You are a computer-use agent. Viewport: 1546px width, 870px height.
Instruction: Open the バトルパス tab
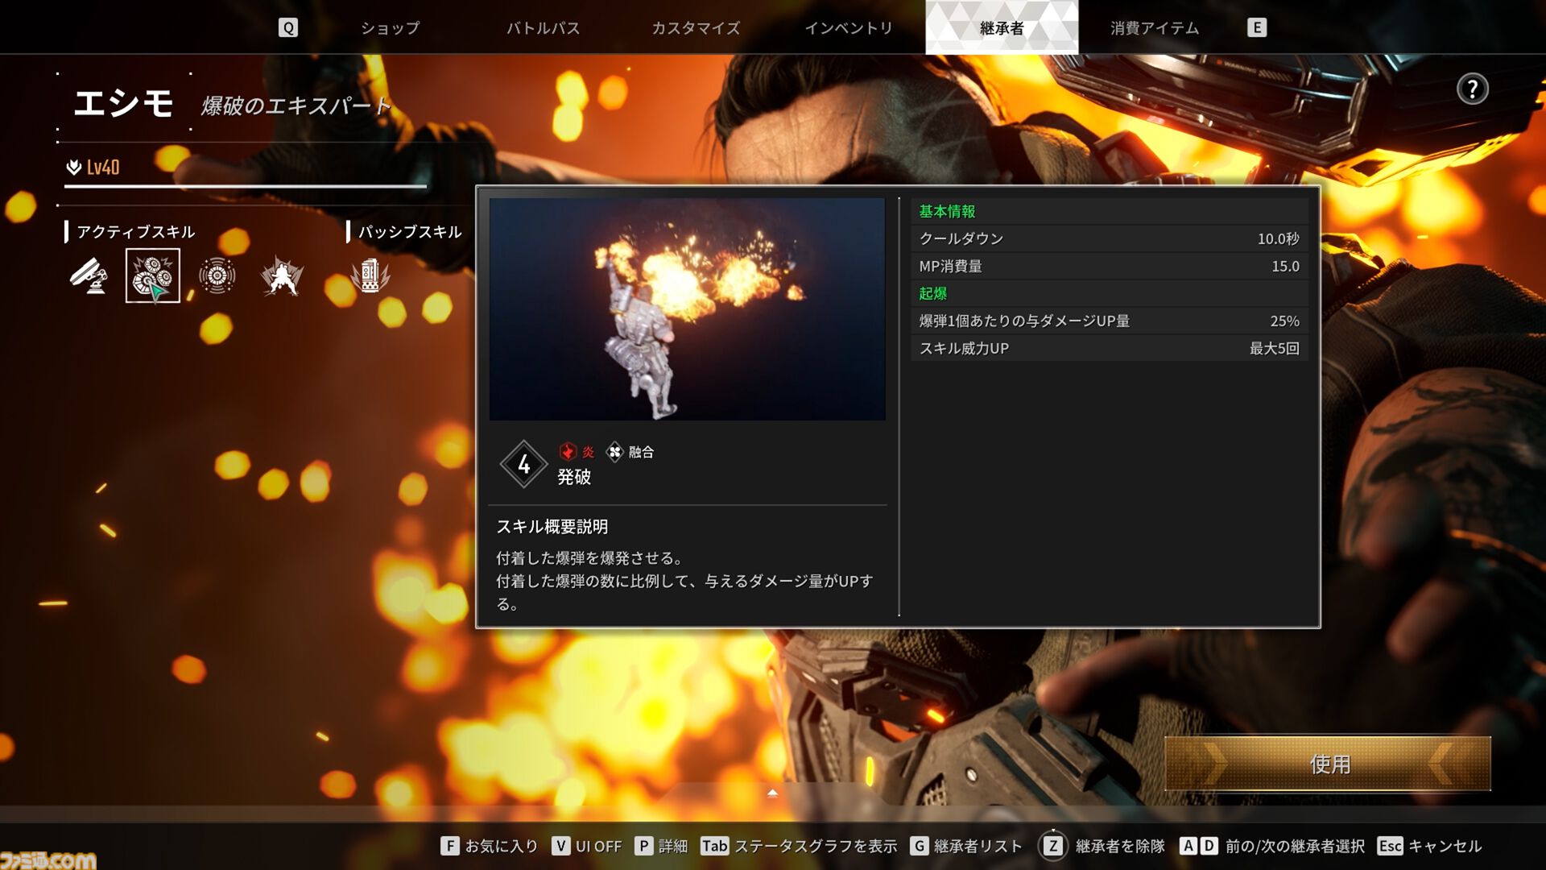(x=543, y=28)
